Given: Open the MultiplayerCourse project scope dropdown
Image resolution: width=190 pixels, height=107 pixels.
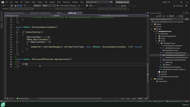Looking at the screenshot, I should click(28, 16).
